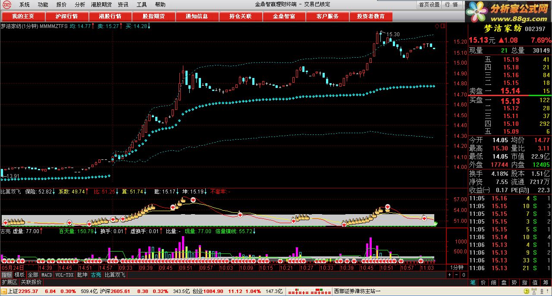The image size is (552, 296).
Task: Open 客户服务 section
Action: (327, 16)
